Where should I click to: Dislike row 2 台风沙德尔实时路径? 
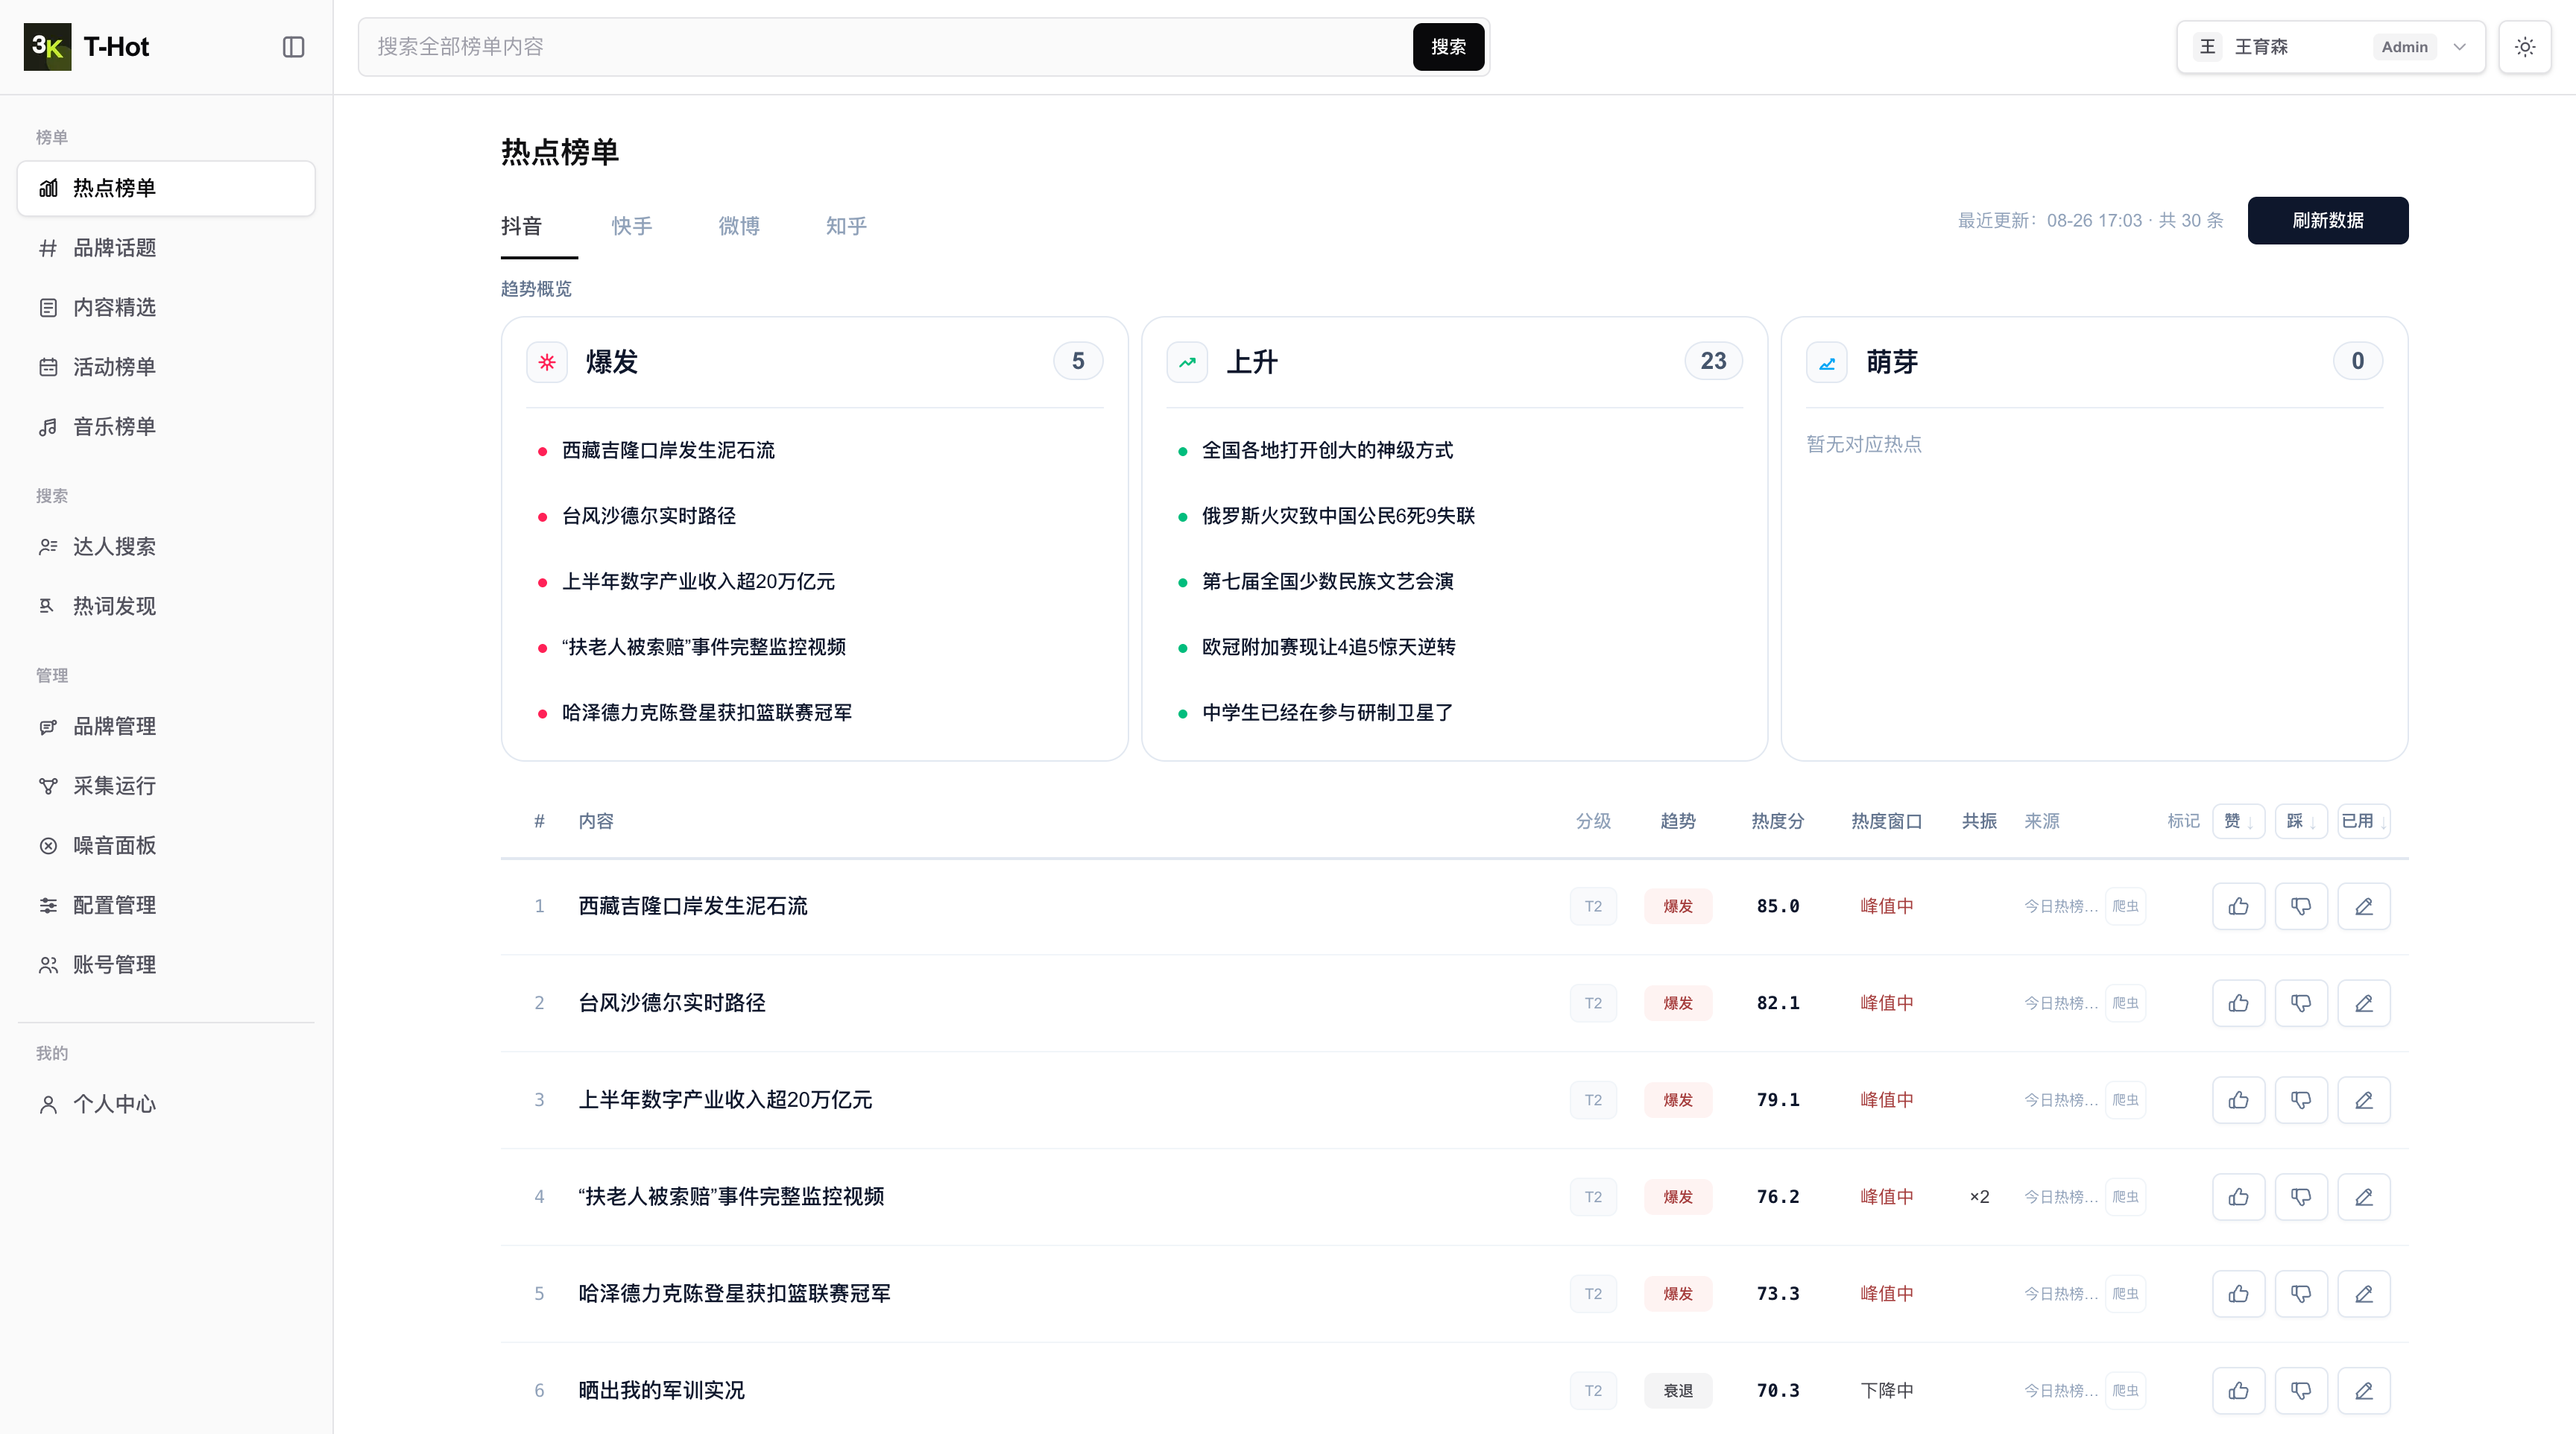pyautogui.click(x=2301, y=1003)
